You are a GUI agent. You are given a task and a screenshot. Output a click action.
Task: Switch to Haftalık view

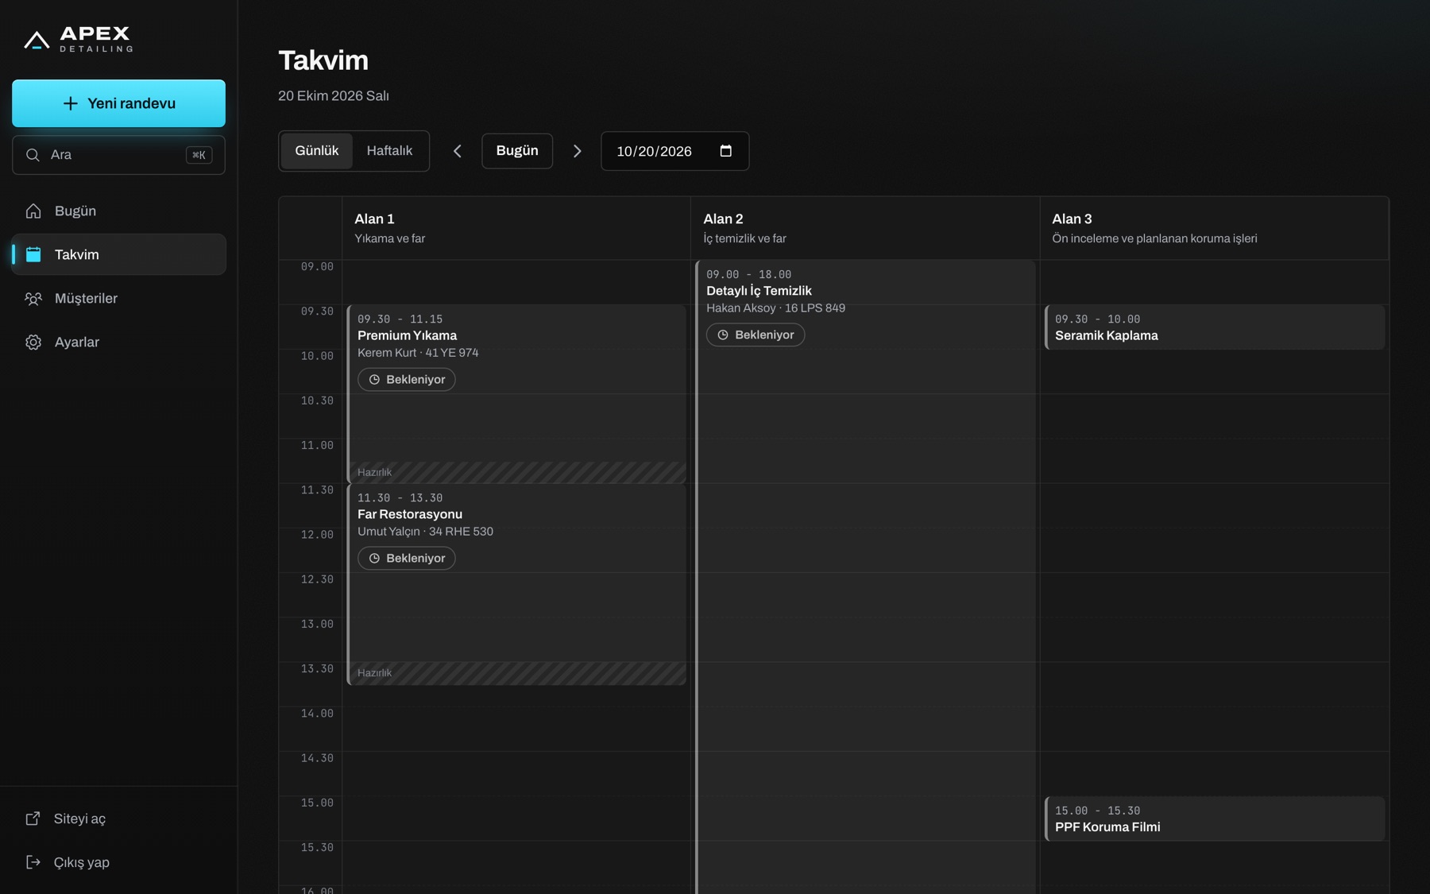coord(389,151)
